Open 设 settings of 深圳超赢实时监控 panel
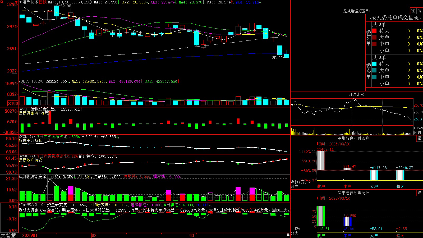Viewport: 423px width, 238px height. coord(420,138)
